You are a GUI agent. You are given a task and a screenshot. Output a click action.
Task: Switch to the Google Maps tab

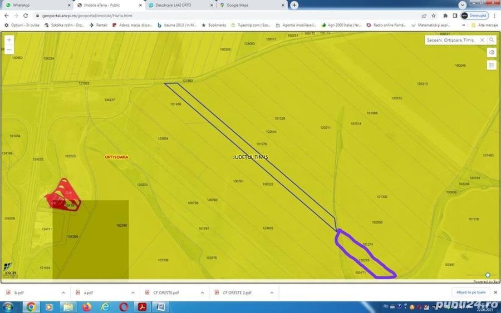(x=252, y=5)
